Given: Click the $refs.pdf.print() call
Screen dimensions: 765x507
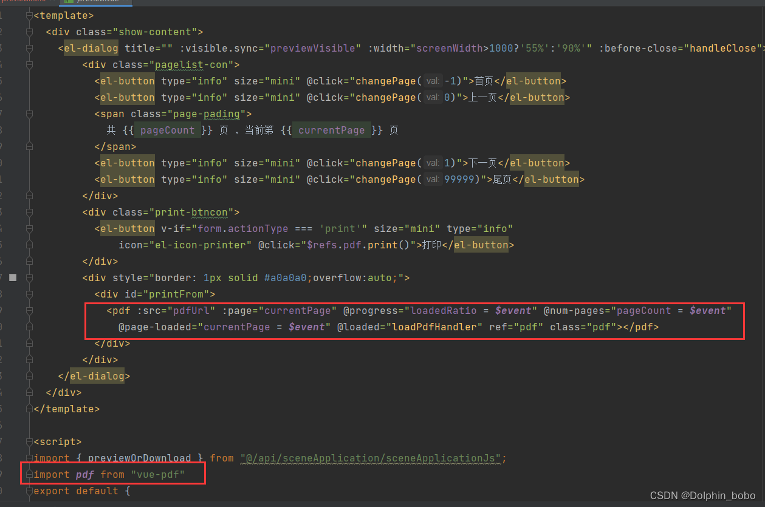Looking at the screenshot, I should [359, 245].
